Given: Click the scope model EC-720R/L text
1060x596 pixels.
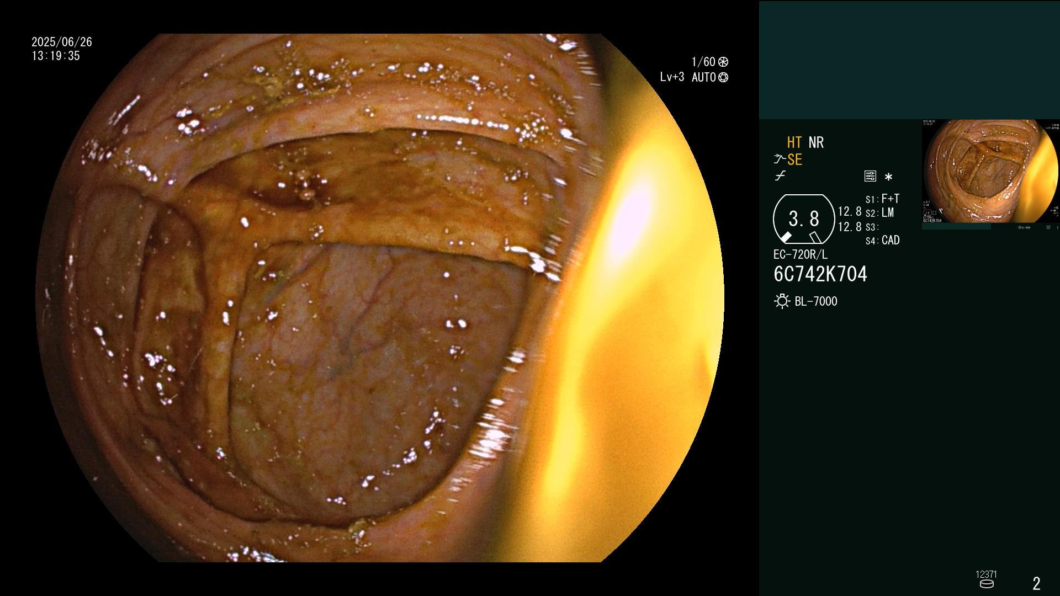Looking at the screenshot, I should click(801, 254).
